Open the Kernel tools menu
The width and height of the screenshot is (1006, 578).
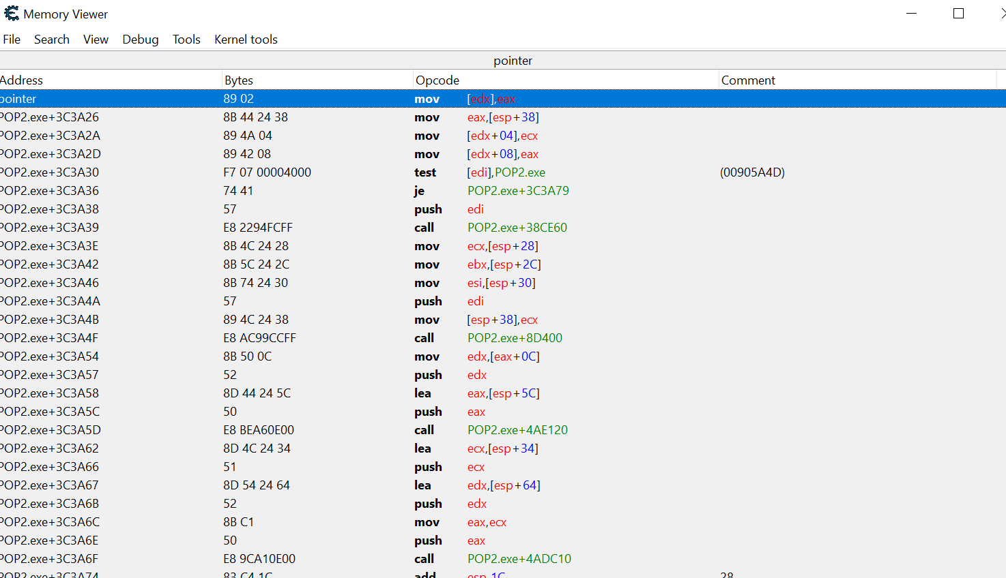pos(246,40)
